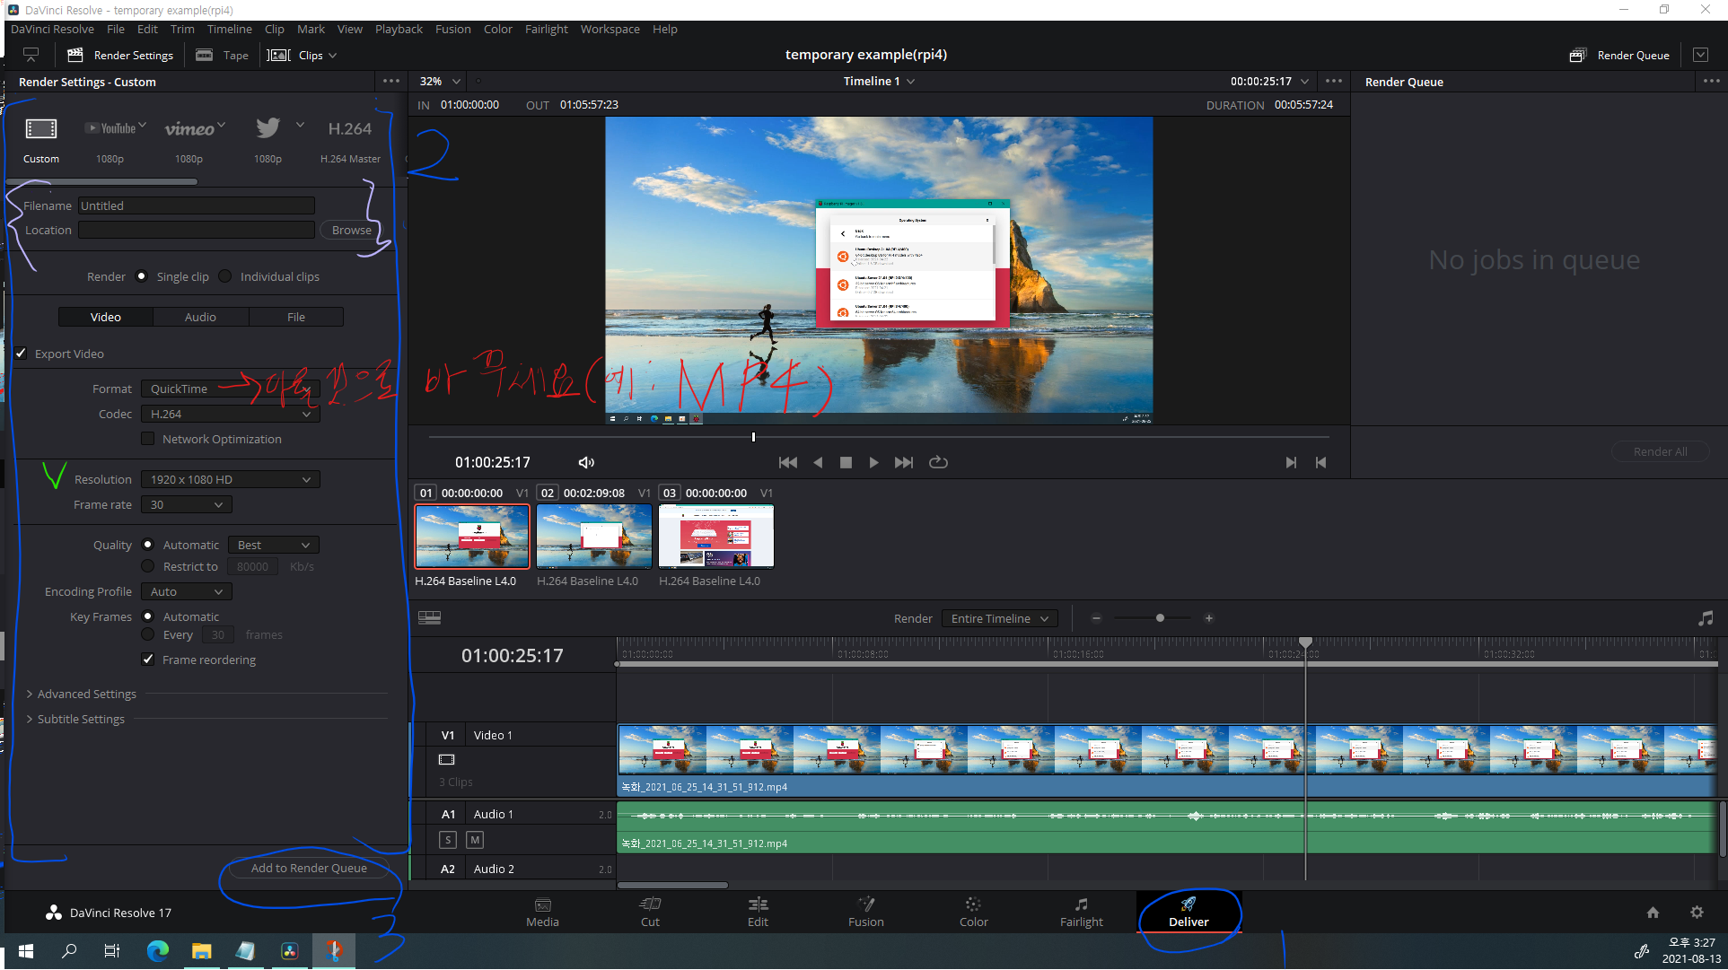Image resolution: width=1728 pixels, height=970 pixels.
Task: Click the Browse location button
Action: (351, 230)
